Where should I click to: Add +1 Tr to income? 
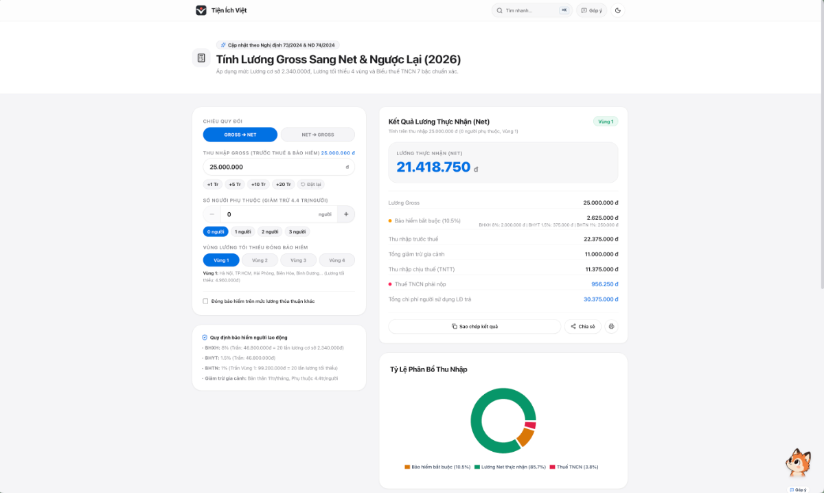[213, 184]
